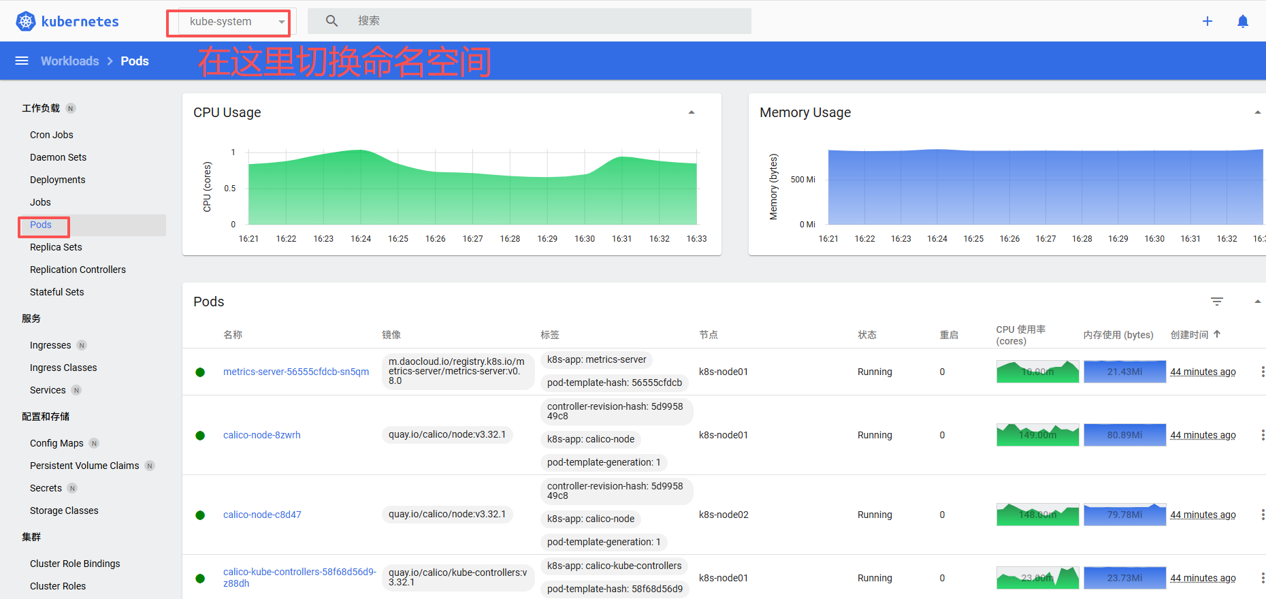The image size is (1266, 599).
Task: Click the 状态 column header
Action: tap(867, 335)
